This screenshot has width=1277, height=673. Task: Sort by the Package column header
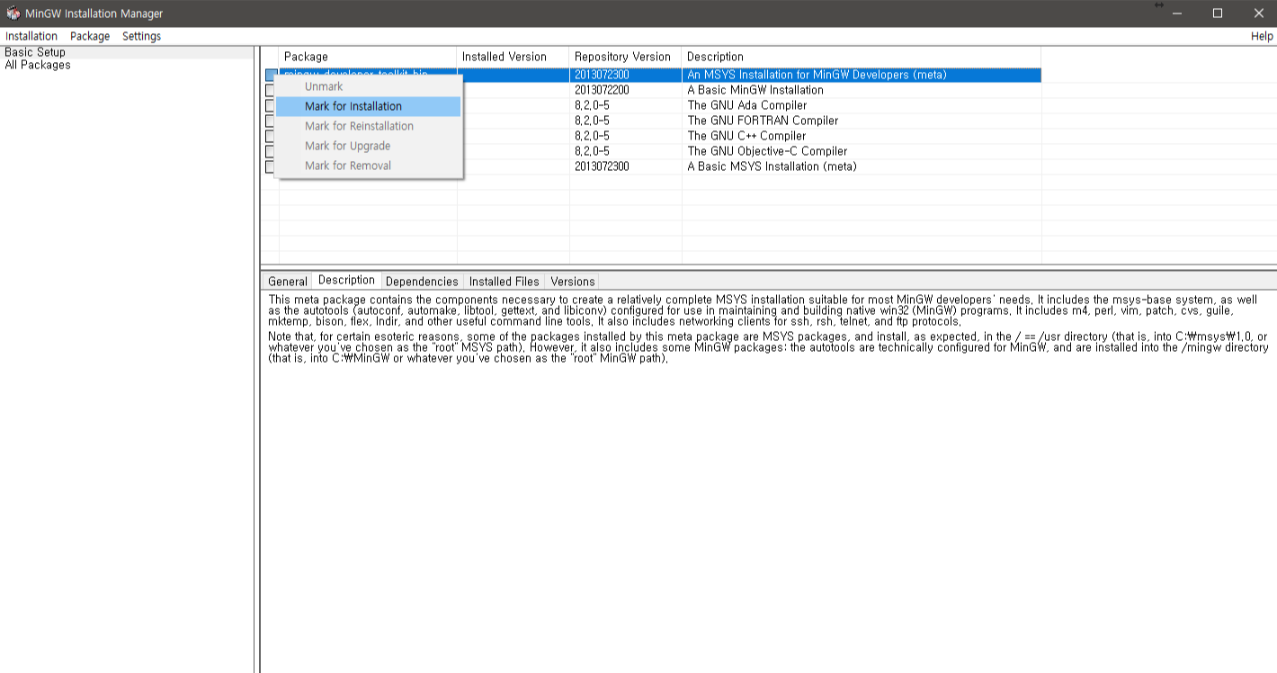(x=368, y=57)
